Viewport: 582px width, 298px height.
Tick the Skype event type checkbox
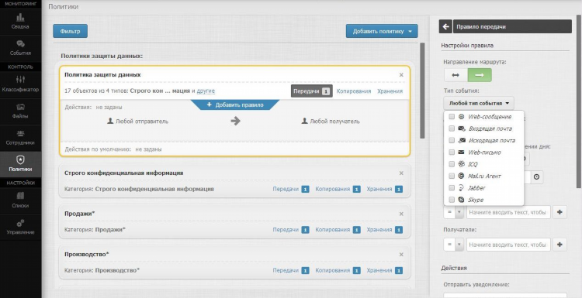[x=452, y=200]
